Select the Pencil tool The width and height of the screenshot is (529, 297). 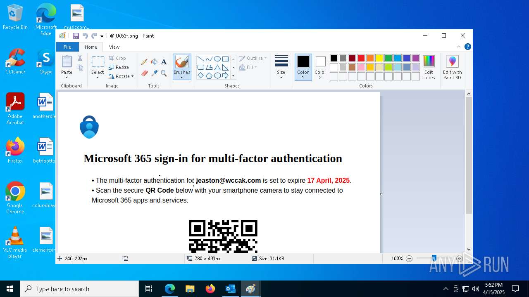tap(144, 62)
